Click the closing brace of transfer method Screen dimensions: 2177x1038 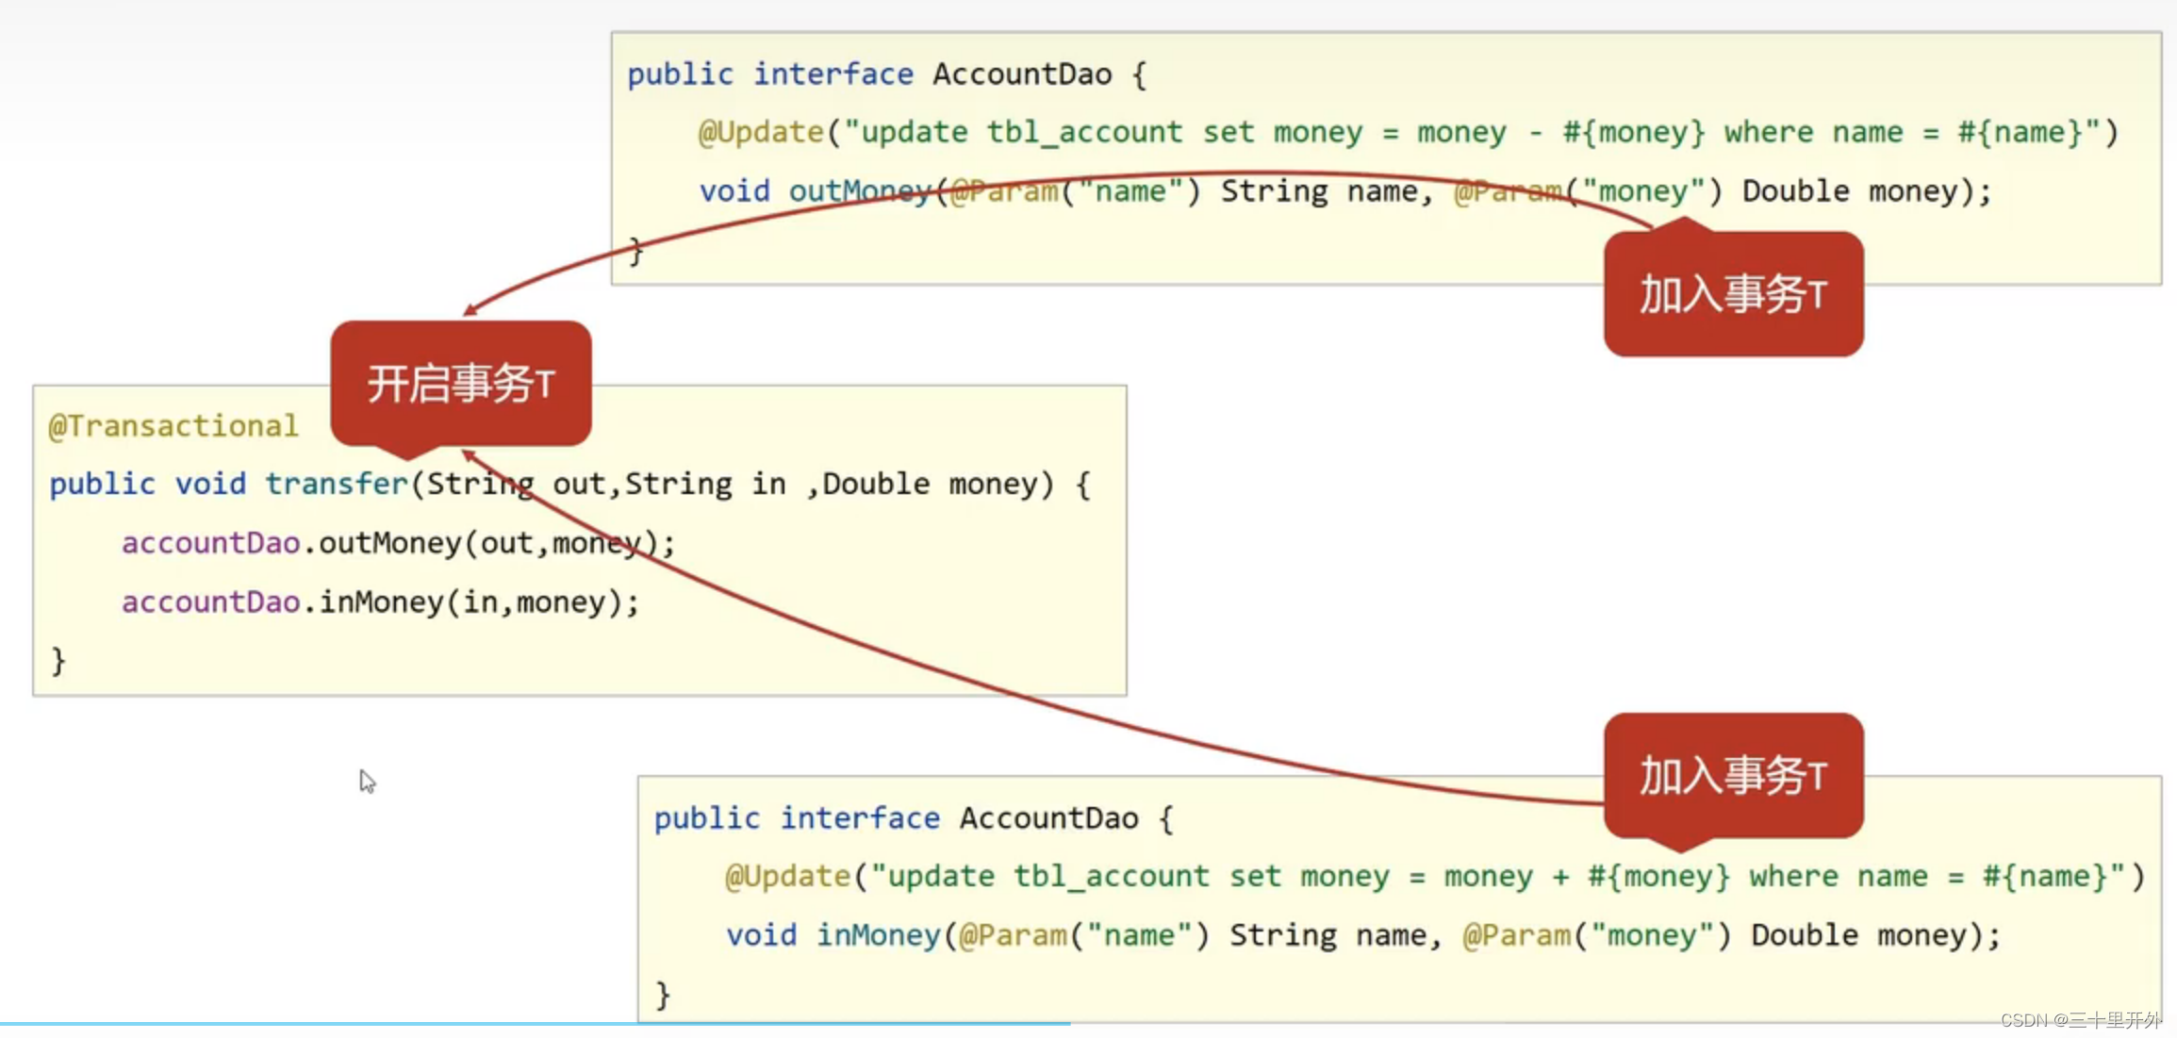coord(58,661)
